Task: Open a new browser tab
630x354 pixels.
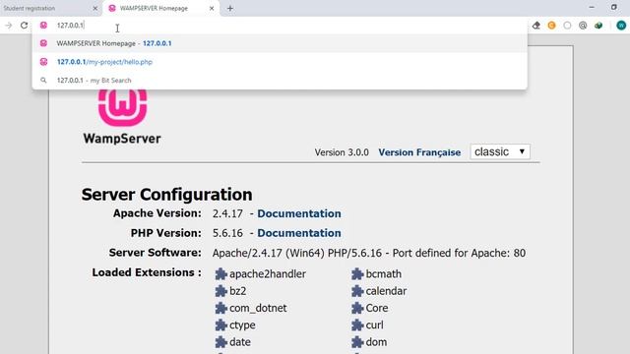Action: [x=230, y=8]
